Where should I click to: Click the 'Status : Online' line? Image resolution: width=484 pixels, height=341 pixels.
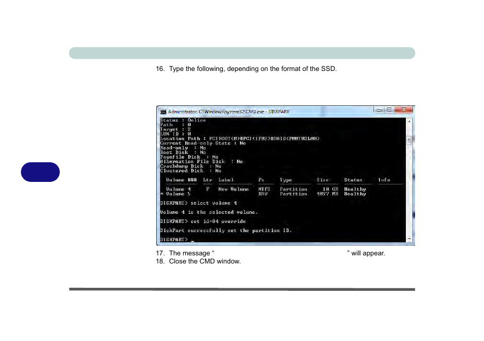pos(183,120)
